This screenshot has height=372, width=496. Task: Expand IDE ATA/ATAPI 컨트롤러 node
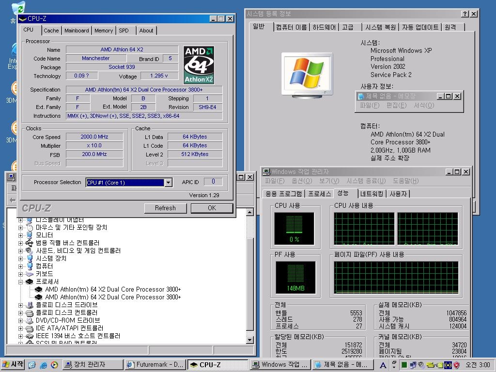(20, 328)
